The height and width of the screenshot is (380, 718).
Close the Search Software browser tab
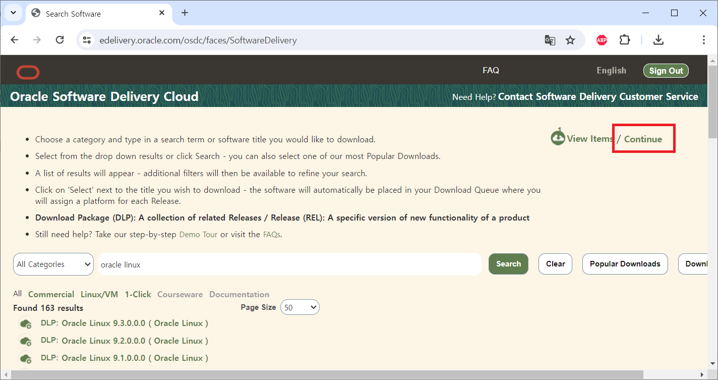click(x=162, y=14)
